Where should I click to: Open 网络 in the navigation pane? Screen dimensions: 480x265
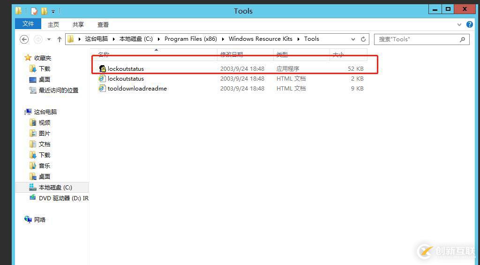(40, 220)
